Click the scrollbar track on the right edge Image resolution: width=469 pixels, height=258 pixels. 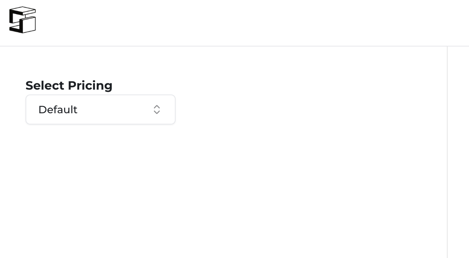click(458, 150)
